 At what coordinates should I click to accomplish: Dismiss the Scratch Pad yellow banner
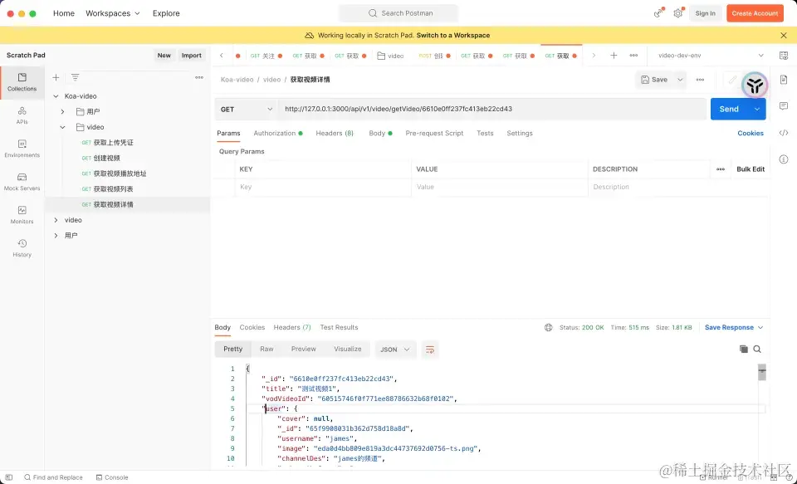pyautogui.click(x=783, y=35)
